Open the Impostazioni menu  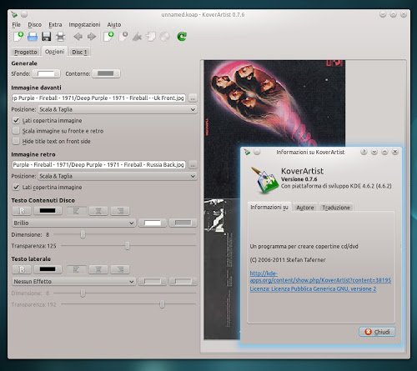point(84,24)
